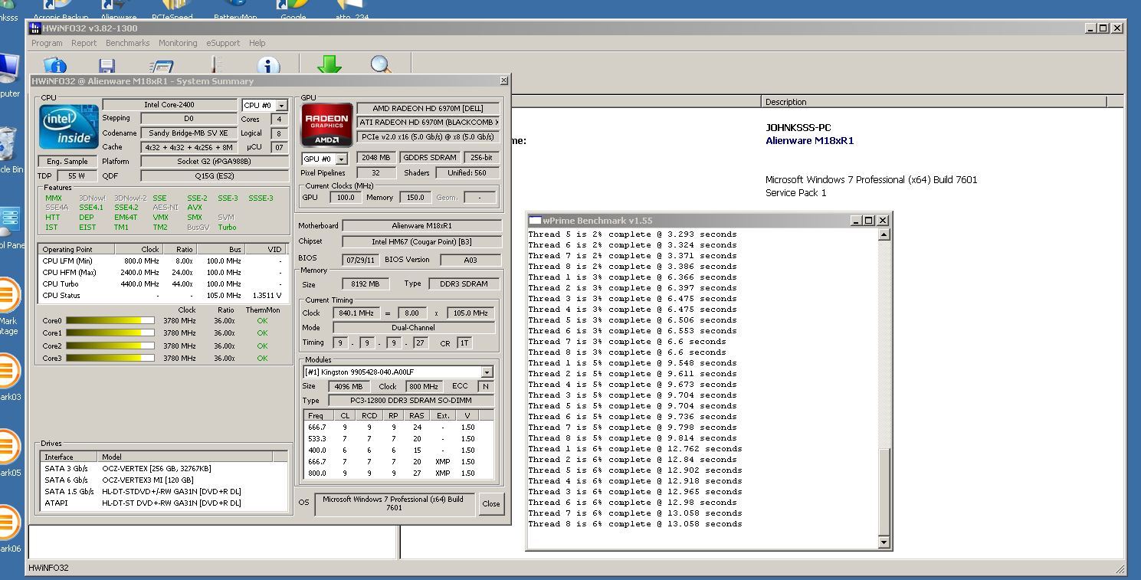Maximize the main HWiNFO32 window

pos(1103,28)
